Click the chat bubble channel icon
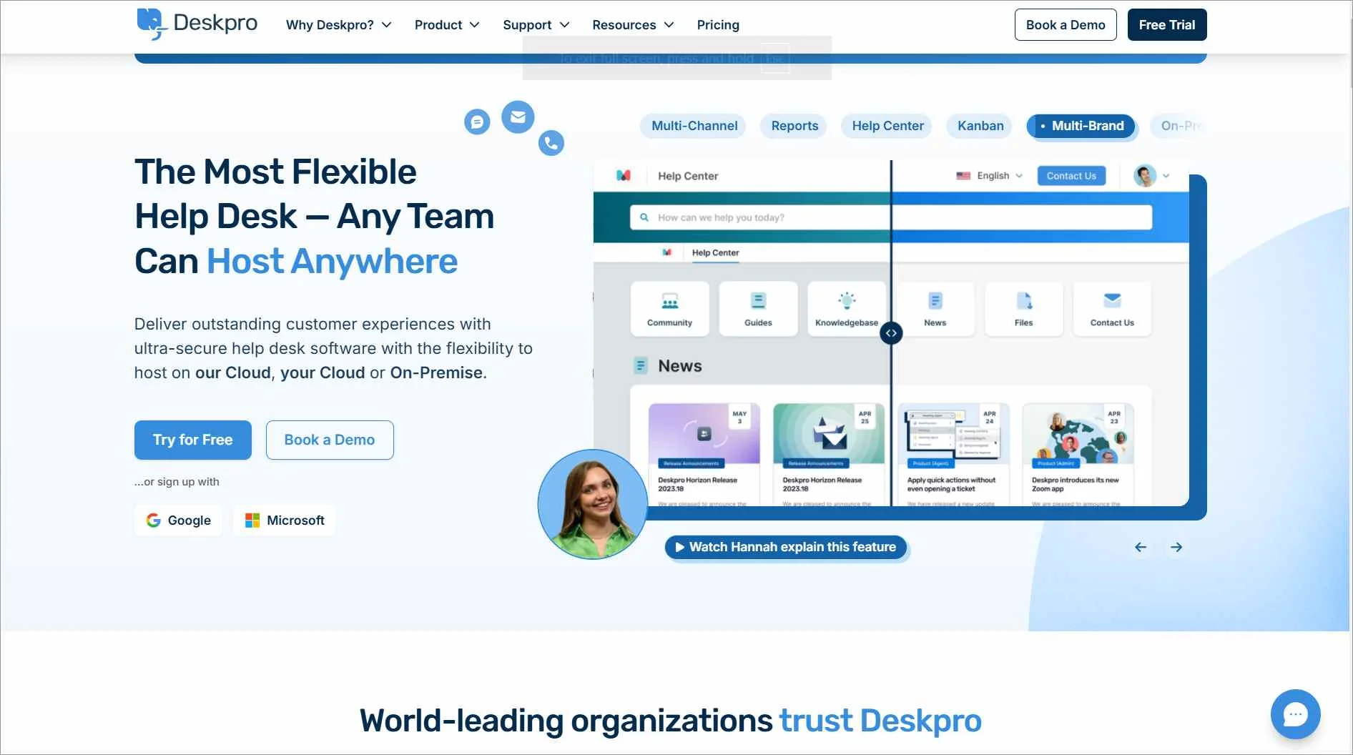The image size is (1353, 755). click(477, 122)
